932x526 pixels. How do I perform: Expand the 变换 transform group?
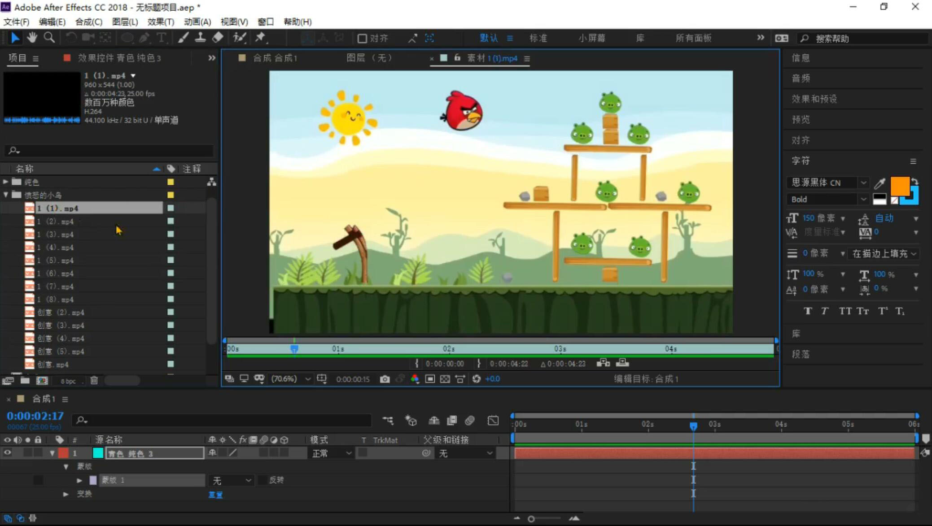click(66, 494)
